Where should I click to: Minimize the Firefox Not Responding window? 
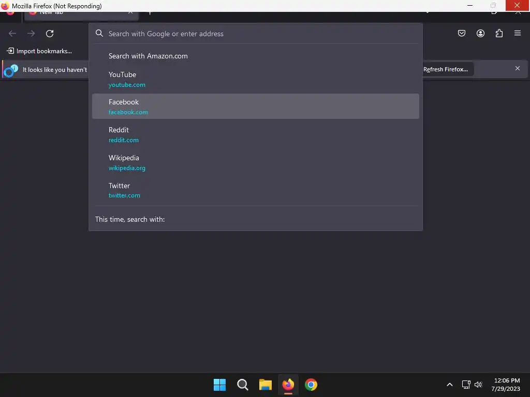tap(470, 5)
